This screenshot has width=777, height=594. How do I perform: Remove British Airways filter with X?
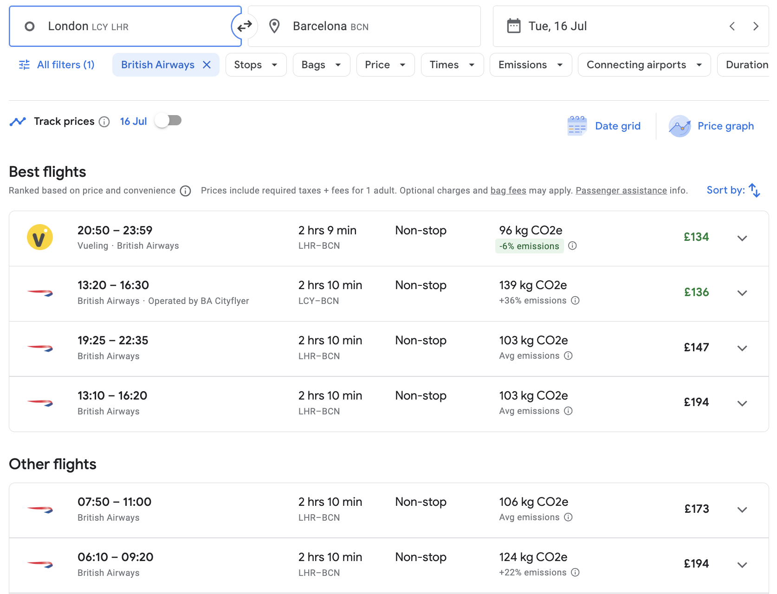[x=207, y=65]
